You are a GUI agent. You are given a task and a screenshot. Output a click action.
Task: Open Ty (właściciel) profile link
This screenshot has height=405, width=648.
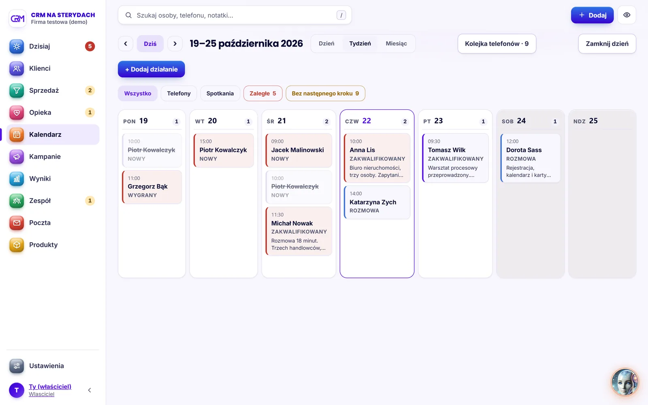(50, 386)
